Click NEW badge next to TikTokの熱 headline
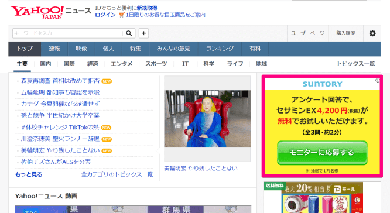Image resolution: width=390 pixels, height=213 pixels. click(x=106, y=128)
